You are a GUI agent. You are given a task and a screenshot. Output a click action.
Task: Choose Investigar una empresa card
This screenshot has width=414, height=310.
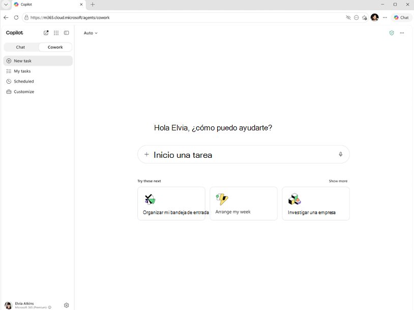[316, 203]
